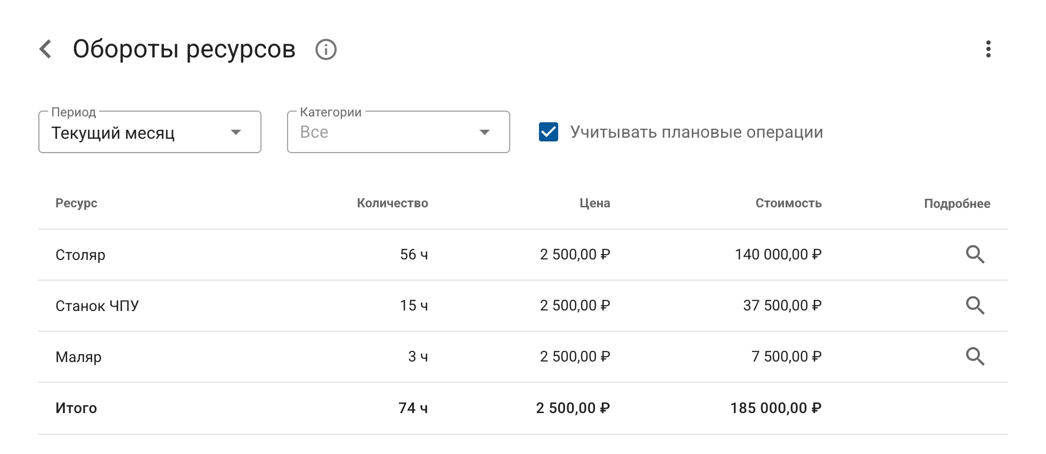Click the Учитывать плановые операции label
This screenshot has height=454, width=1046.
(696, 132)
